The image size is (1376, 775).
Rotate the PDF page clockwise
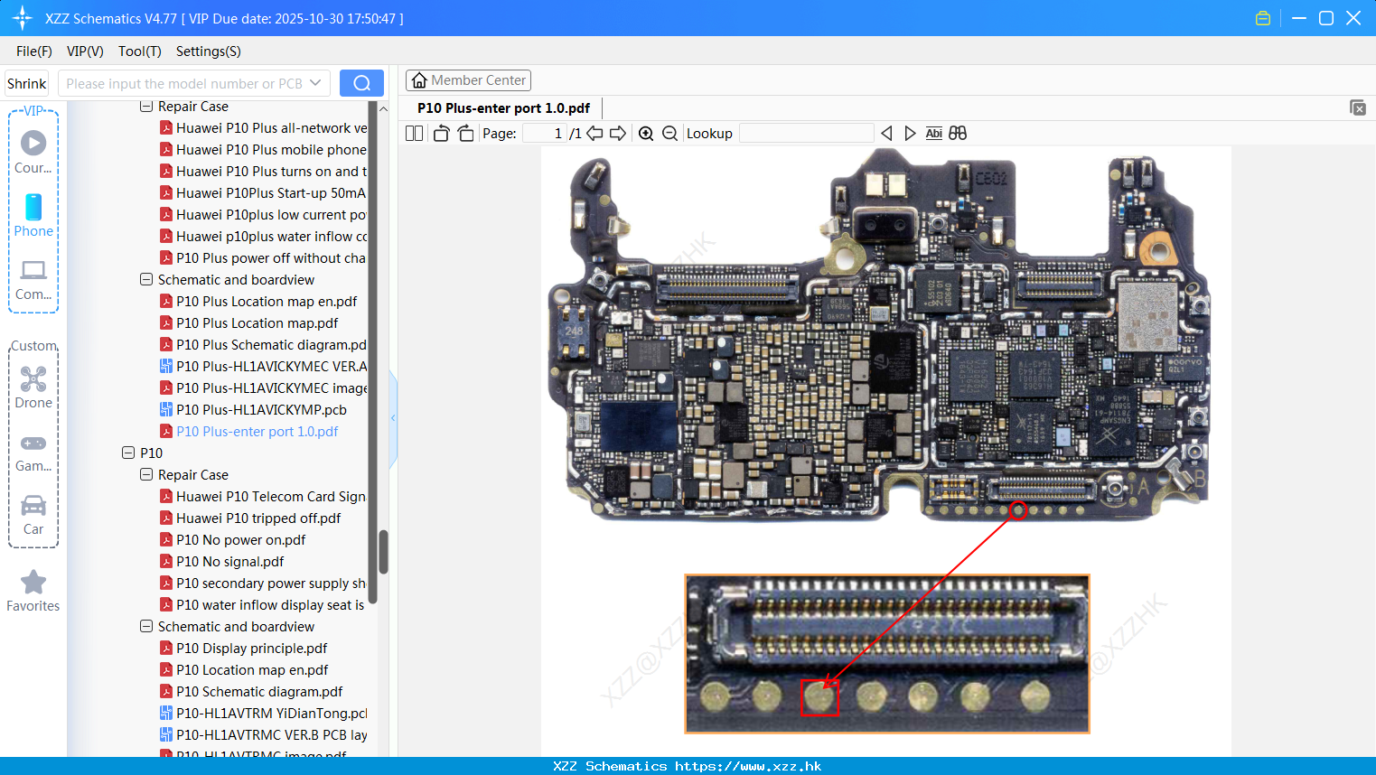click(x=465, y=134)
